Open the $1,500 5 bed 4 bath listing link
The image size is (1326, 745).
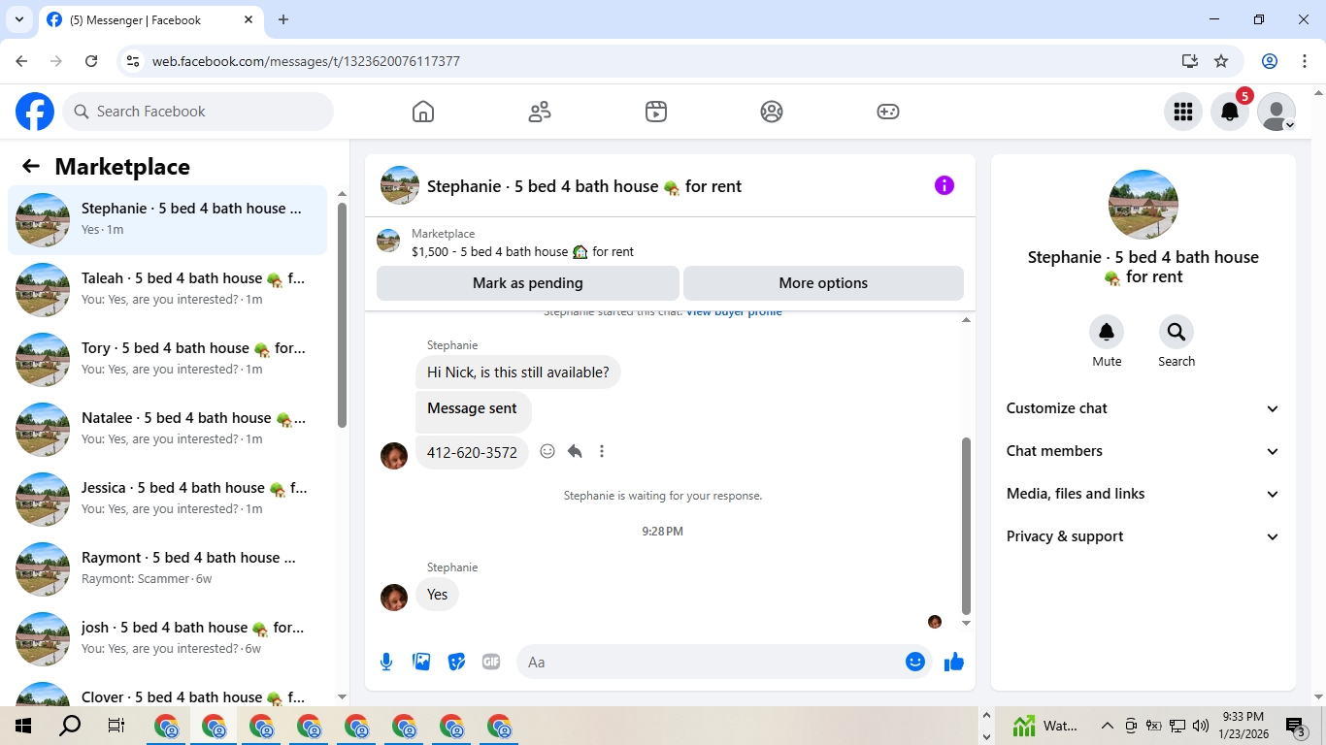click(x=522, y=251)
